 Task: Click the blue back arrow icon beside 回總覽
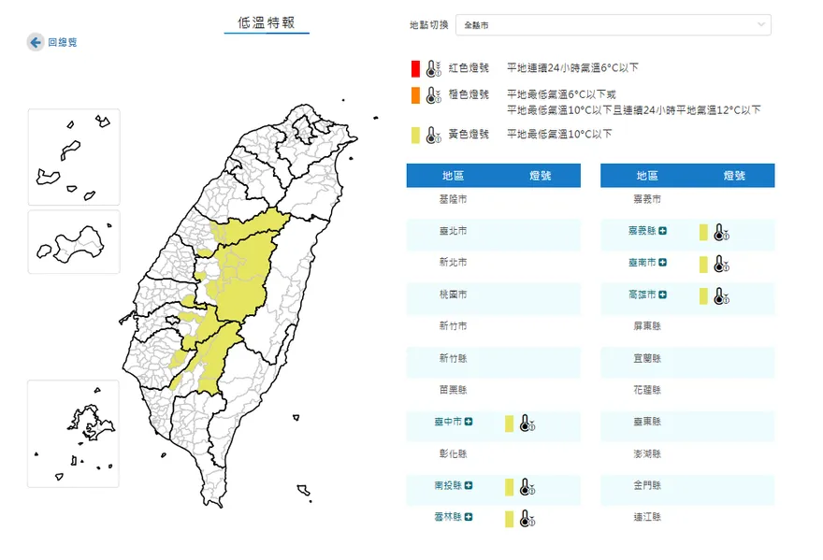tap(34, 42)
